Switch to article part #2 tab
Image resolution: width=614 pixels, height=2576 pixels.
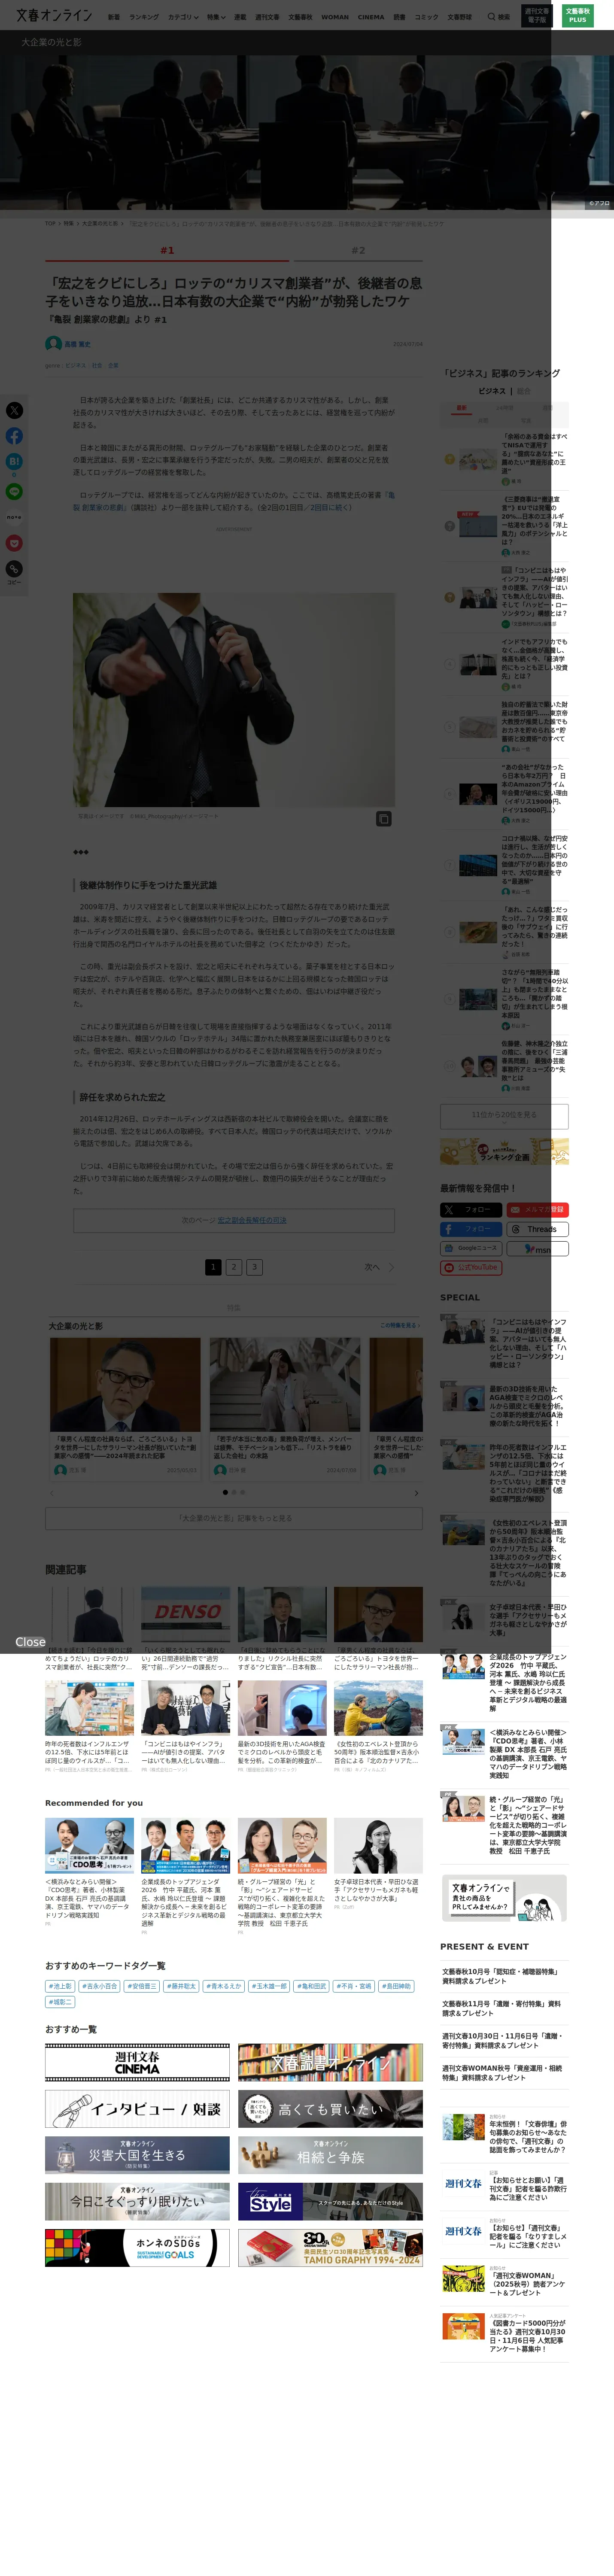click(x=358, y=251)
